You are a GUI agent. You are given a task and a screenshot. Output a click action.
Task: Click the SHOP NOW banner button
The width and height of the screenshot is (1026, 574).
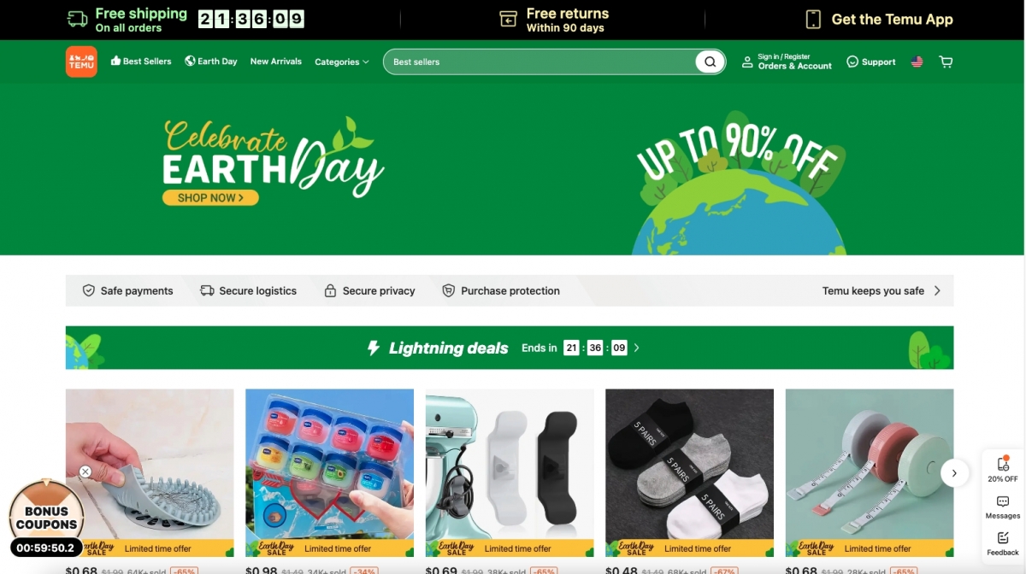[x=210, y=197]
